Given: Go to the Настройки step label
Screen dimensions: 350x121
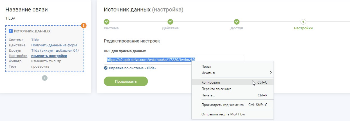Looking at the screenshot, I should click(x=303, y=28).
